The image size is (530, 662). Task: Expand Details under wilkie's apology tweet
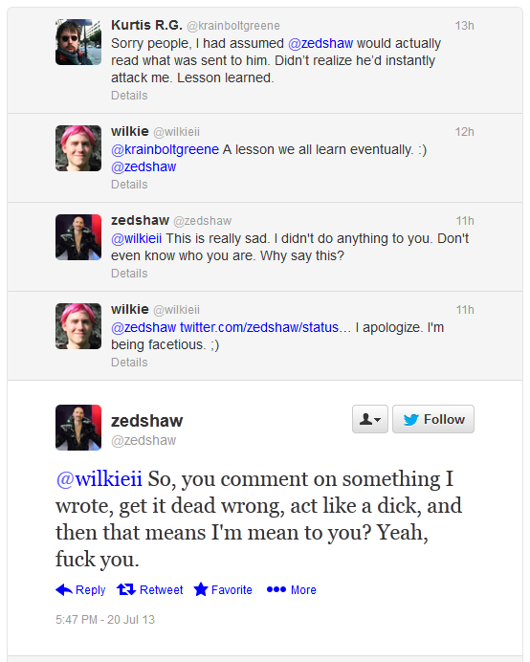129,363
